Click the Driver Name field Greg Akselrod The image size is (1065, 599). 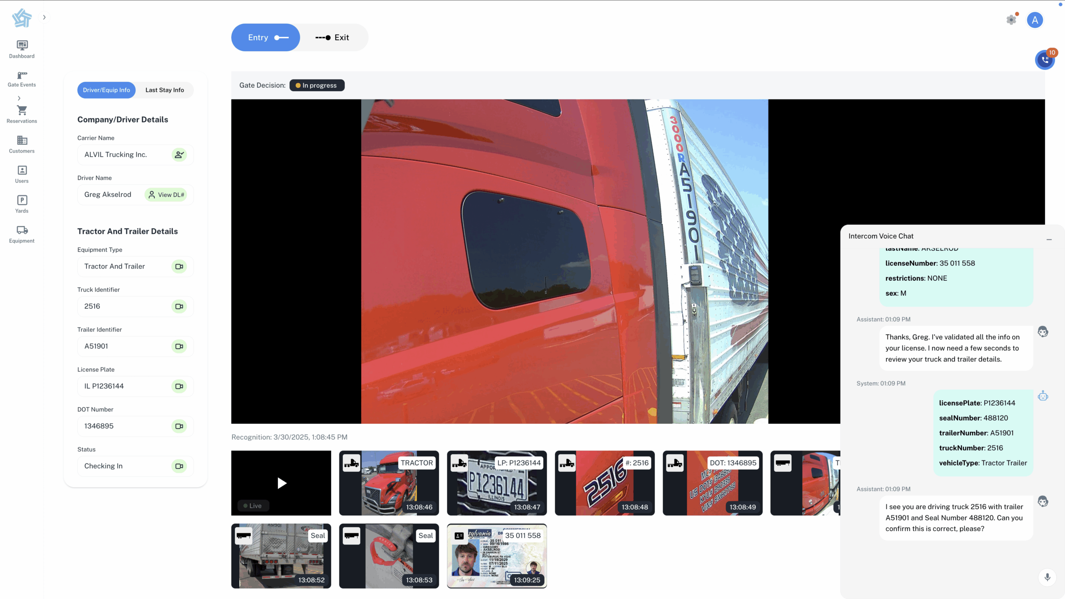[136, 195]
